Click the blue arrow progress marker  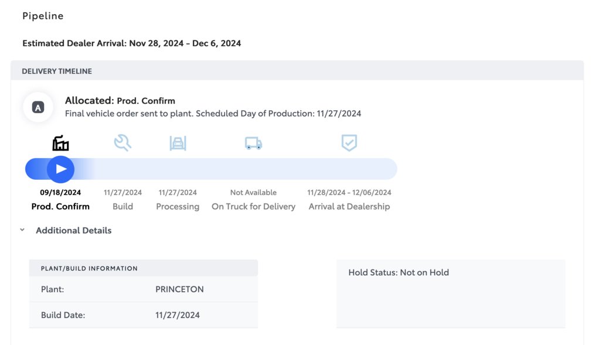(60, 169)
